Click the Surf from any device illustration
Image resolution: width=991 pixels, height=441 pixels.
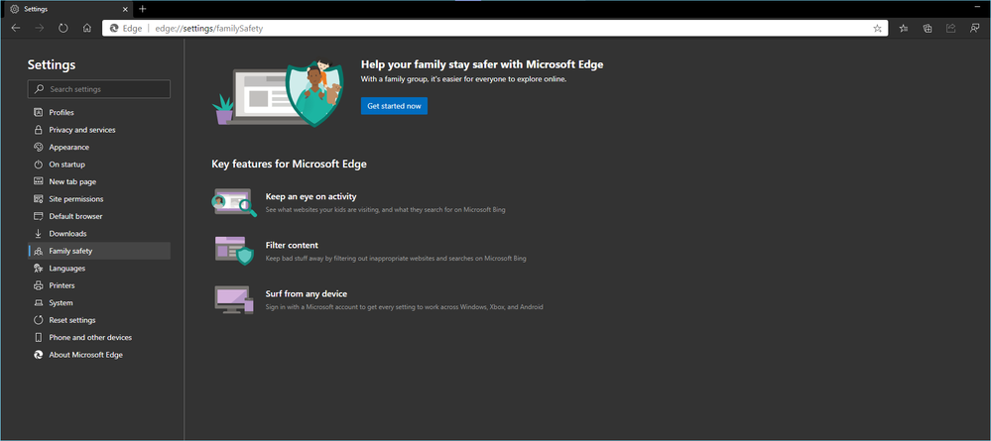click(234, 299)
